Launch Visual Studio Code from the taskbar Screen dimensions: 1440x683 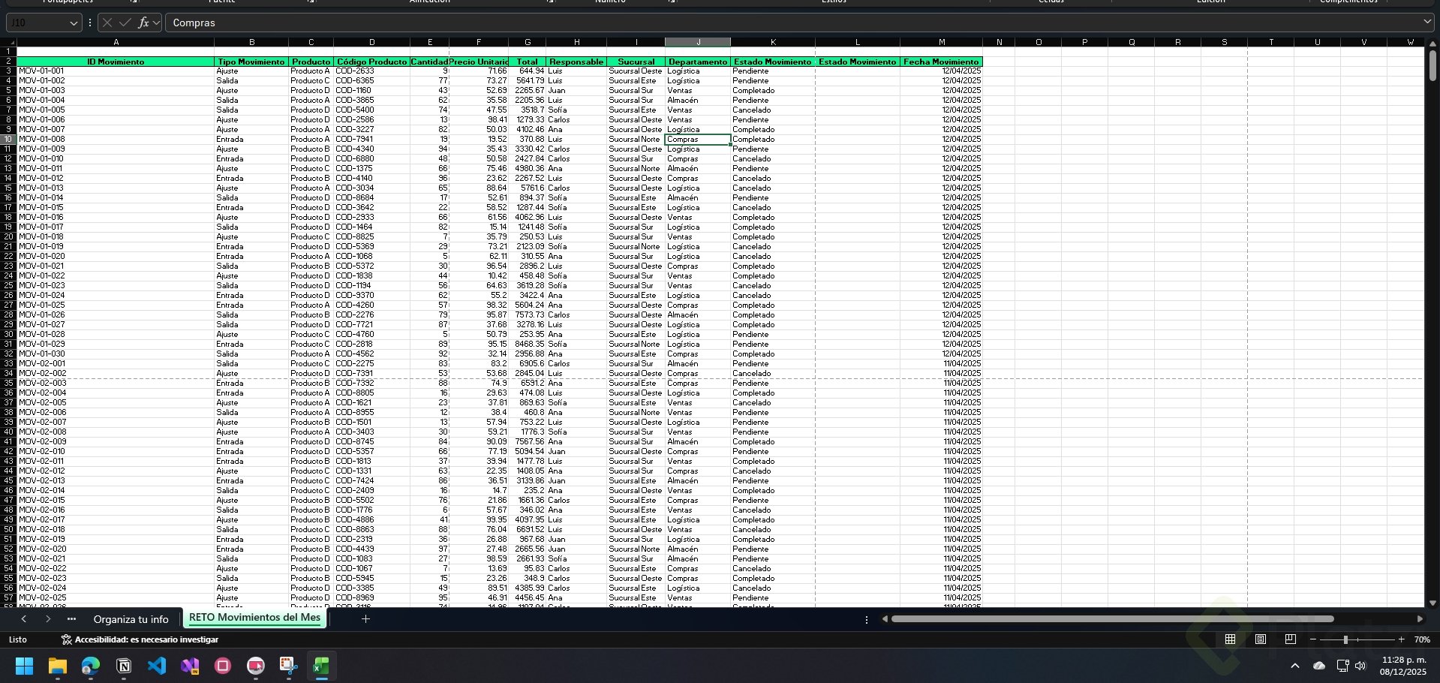pyautogui.click(x=157, y=666)
